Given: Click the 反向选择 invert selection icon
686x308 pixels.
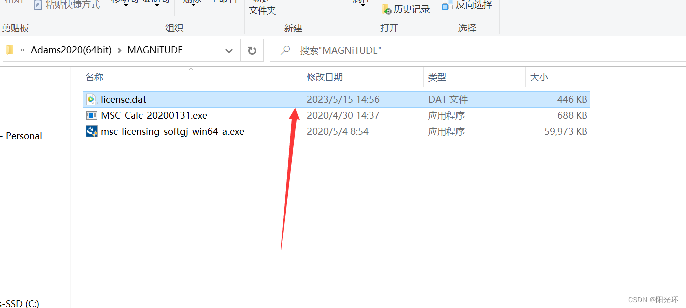Looking at the screenshot, I should pos(448,5).
